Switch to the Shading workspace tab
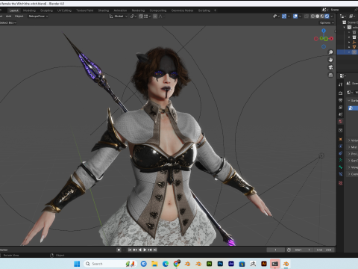 click(x=104, y=10)
